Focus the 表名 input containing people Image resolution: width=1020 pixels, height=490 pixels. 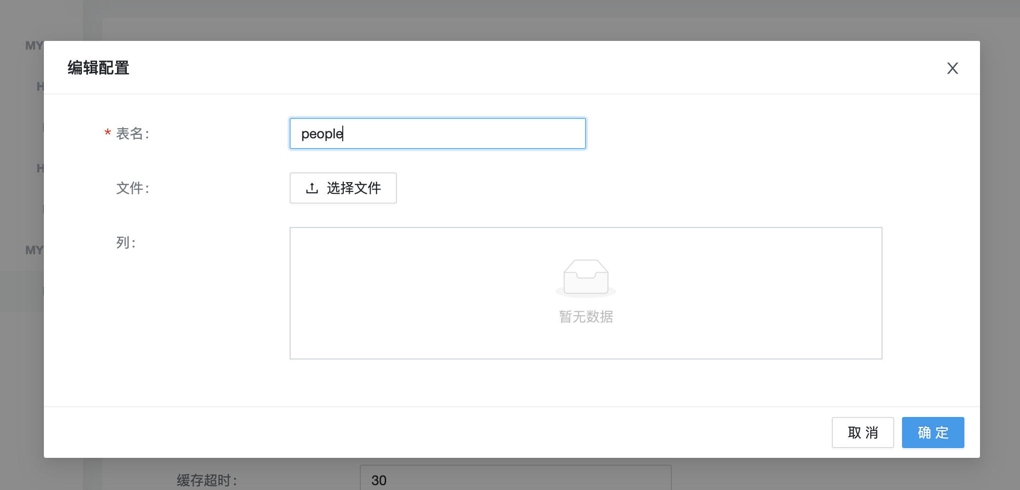click(x=438, y=133)
